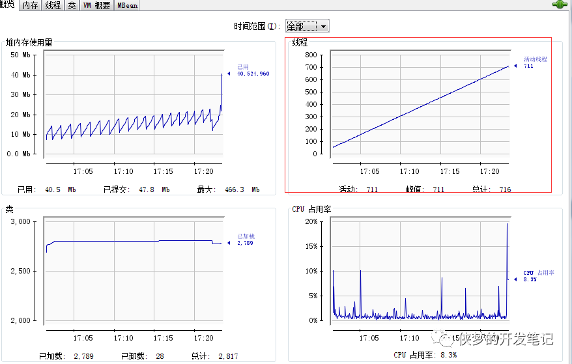Click inside the CPU 占用率 chart
The width and height of the screenshot is (572, 364).
pyautogui.click(x=420, y=271)
